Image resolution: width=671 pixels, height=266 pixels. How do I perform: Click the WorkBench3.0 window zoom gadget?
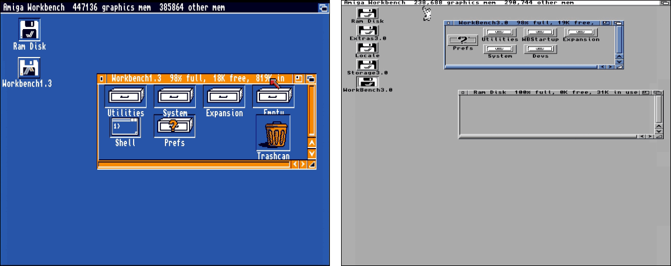click(606, 22)
